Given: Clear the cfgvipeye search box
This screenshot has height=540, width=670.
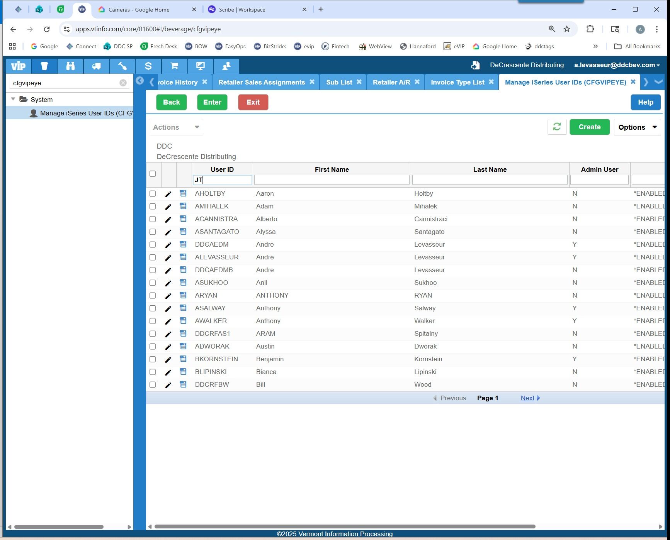Looking at the screenshot, I should pos(123,83).
